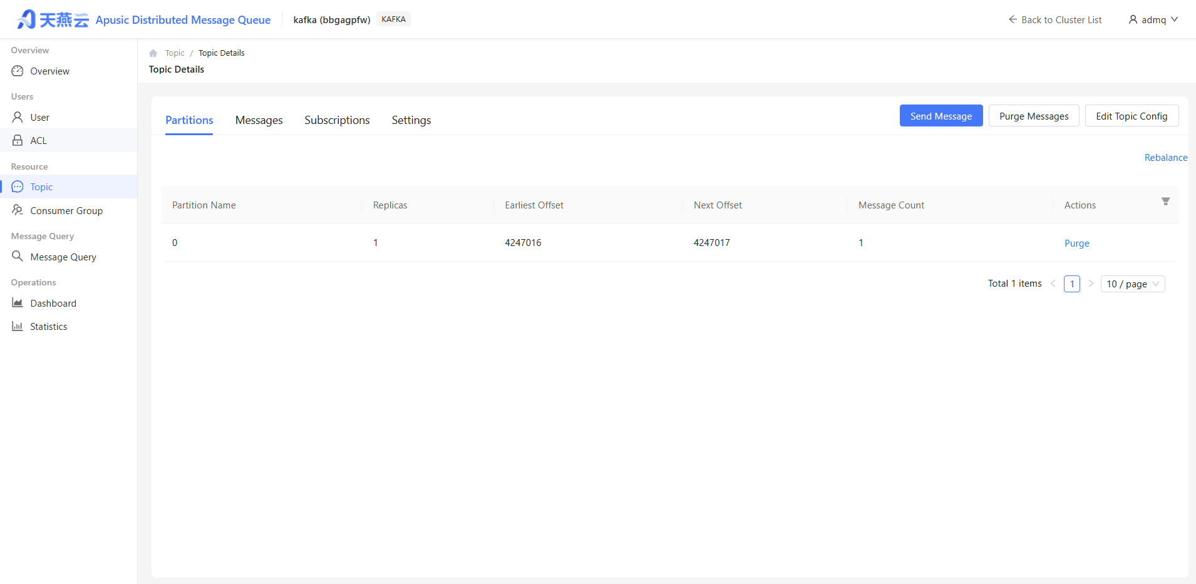Click the Earliest Offset column header
The width and height of the screenshot is (1196, 584).
point(534,205)
